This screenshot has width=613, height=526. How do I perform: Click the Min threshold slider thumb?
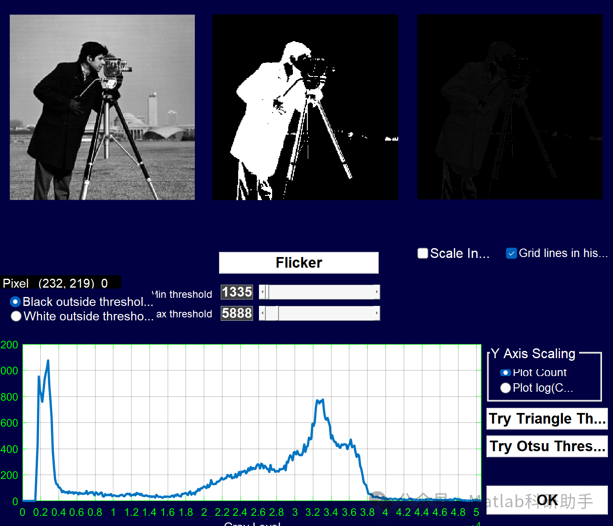pyautogui.click(x=267, y=292)
